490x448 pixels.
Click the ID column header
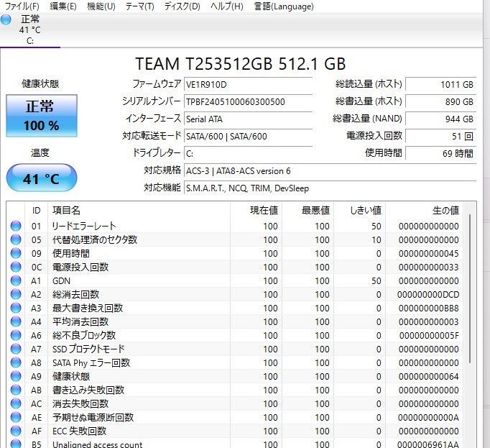36,211
